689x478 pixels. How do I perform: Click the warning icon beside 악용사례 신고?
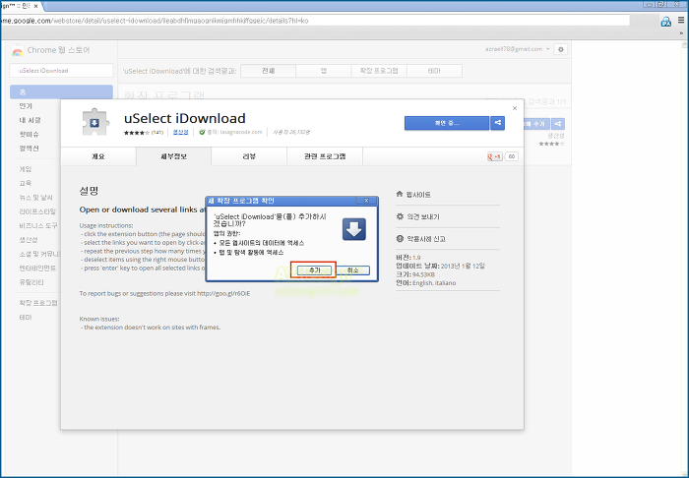[x=400, y=239]
